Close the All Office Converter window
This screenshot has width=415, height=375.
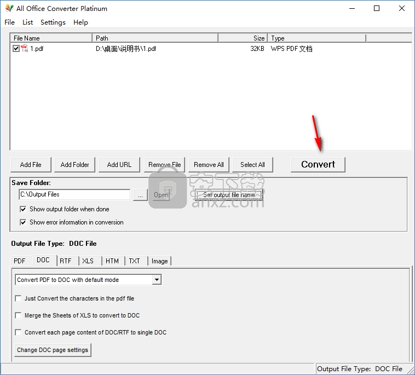click(402, 8)
